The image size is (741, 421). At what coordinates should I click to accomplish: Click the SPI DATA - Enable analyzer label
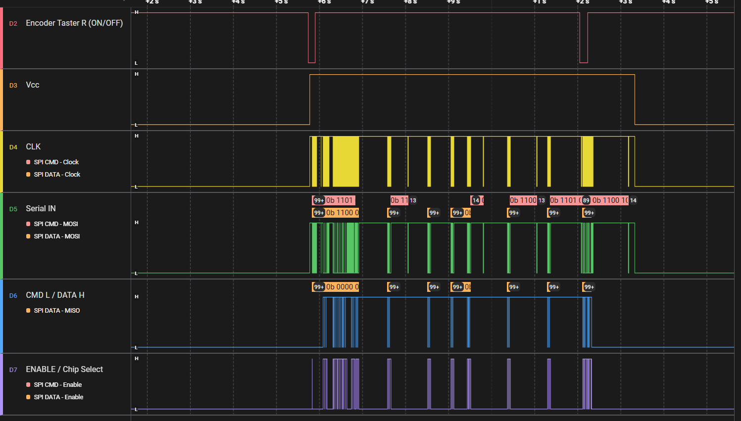point(58,397)
